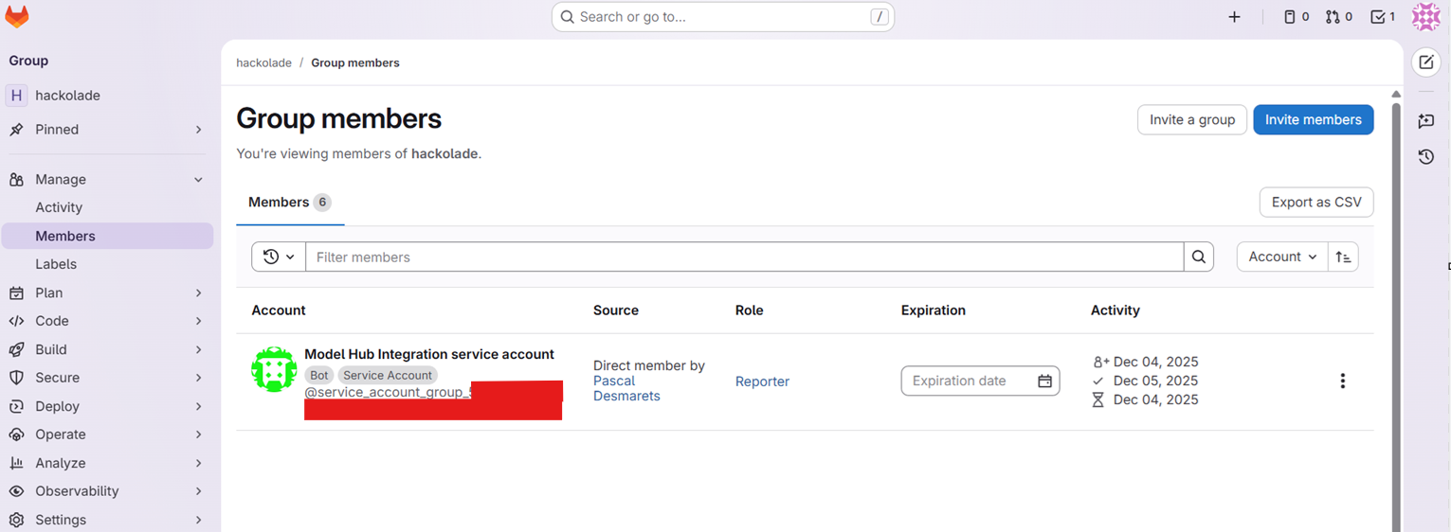Click the hackolade group H avatar
The image size is (1451, 532).
(x=16, y=96)
